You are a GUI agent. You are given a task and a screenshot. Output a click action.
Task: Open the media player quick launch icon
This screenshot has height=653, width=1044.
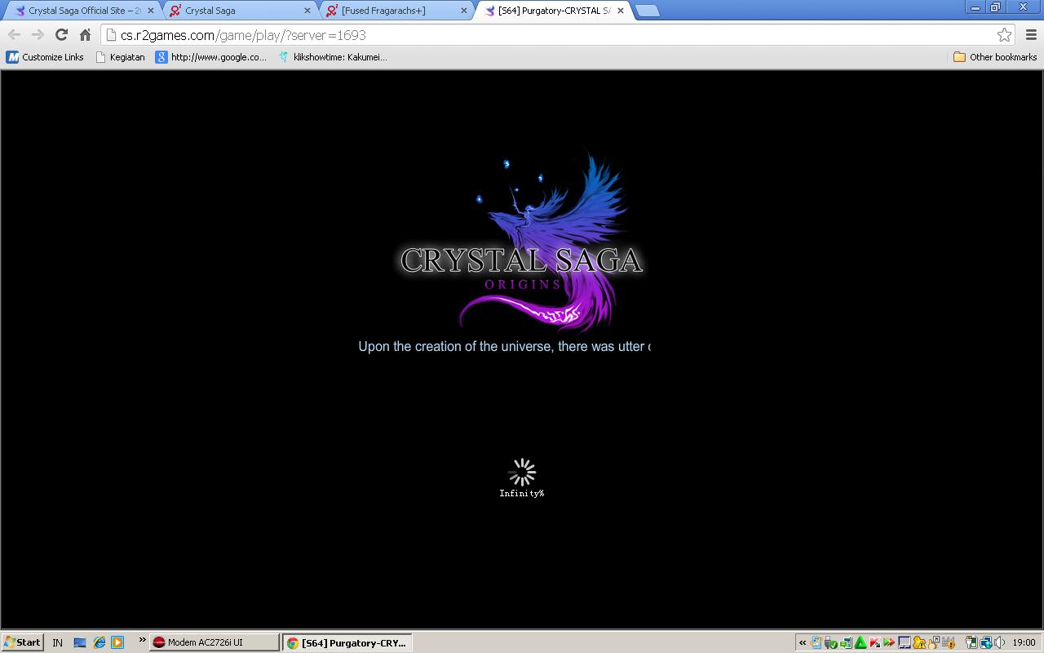coord(117,642)
